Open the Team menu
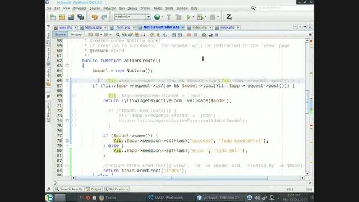The height and width of the screenshot is (202, 359). click(x=158, y=8)
